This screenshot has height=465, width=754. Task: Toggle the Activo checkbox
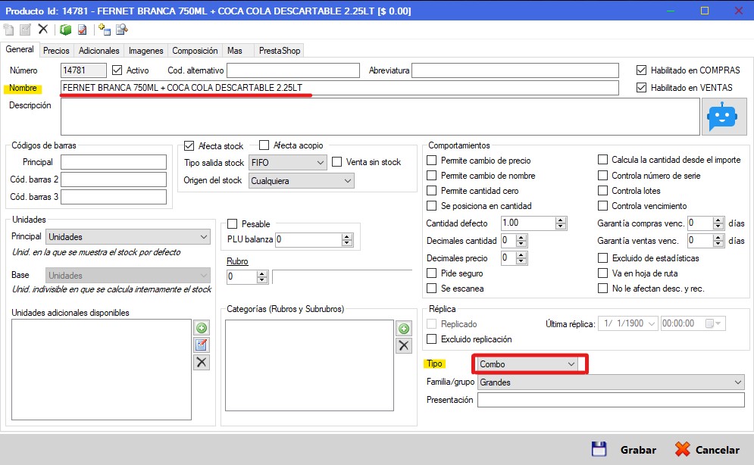[x=117, y=70]
